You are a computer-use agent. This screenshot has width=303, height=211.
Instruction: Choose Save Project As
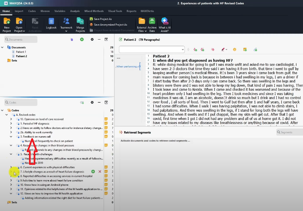pyautogui.click(x=101, y=19)
